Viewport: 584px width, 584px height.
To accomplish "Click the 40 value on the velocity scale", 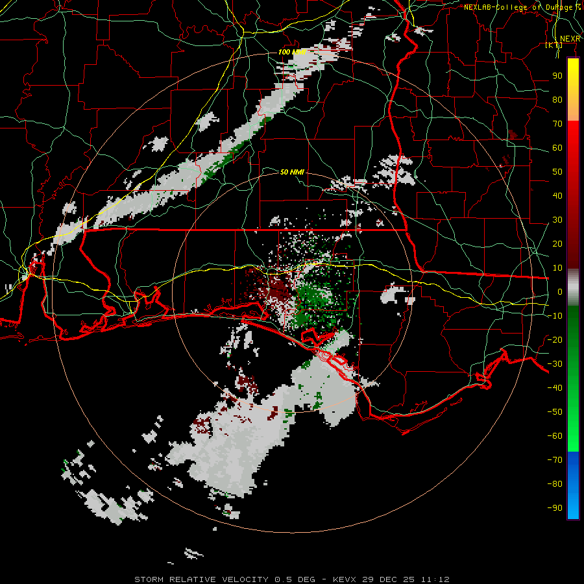I will pos(557,195).
